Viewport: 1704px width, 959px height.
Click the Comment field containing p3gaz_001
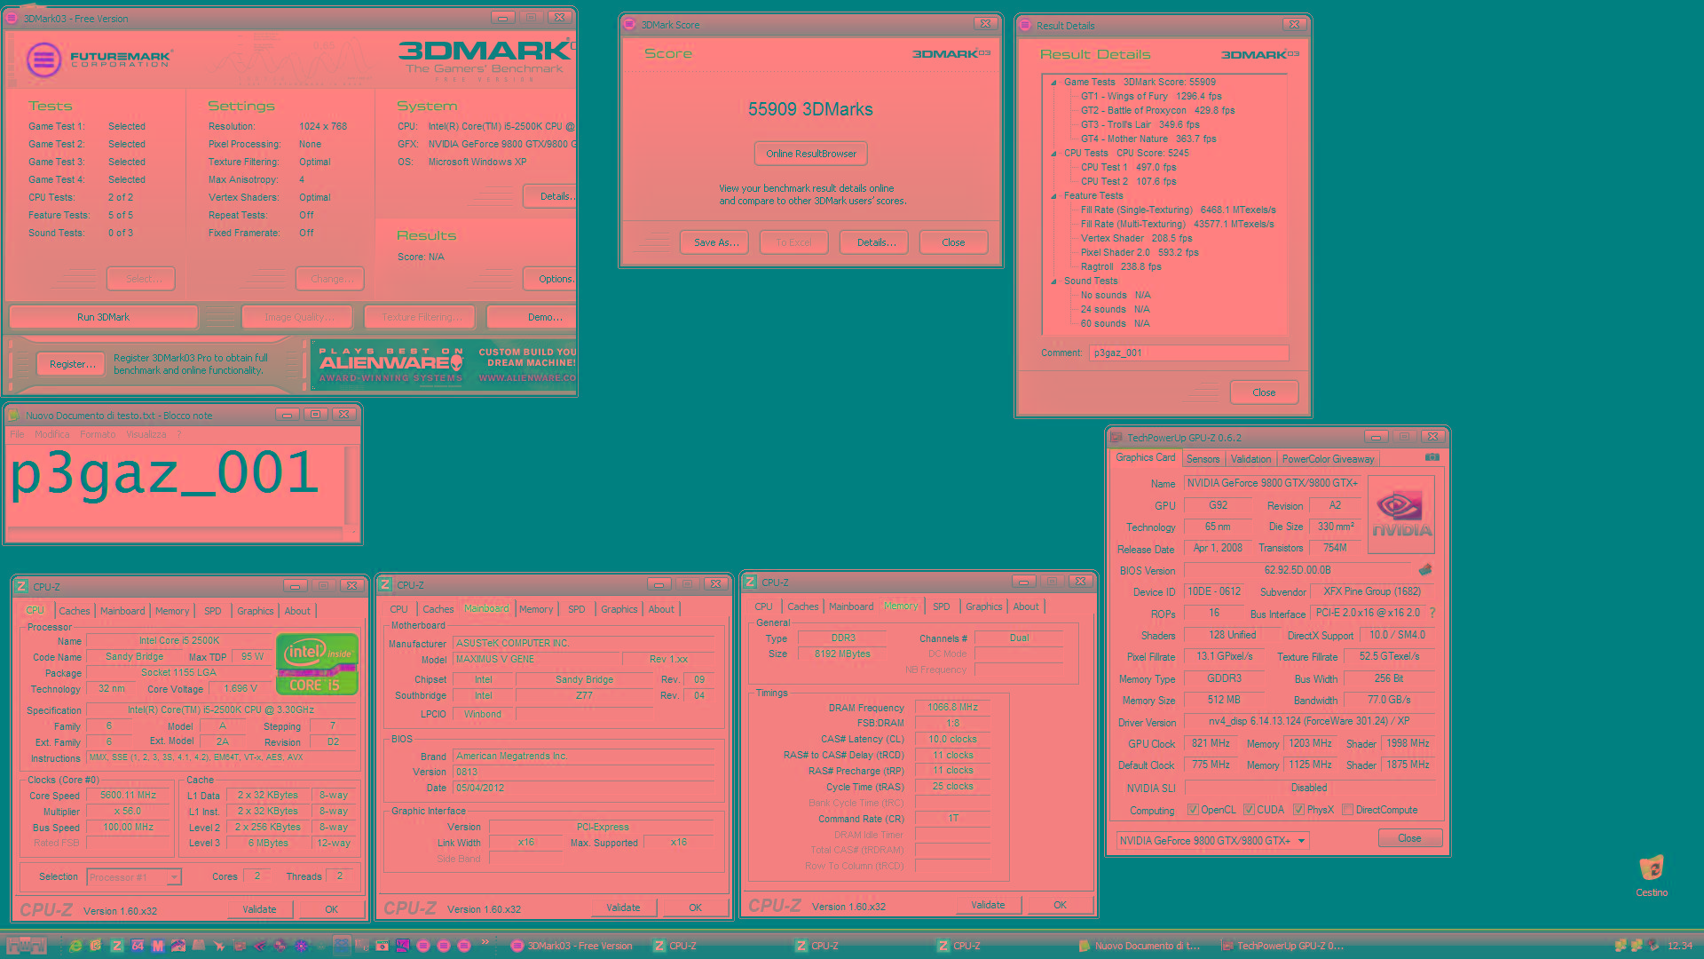(x=1188, y=353)
